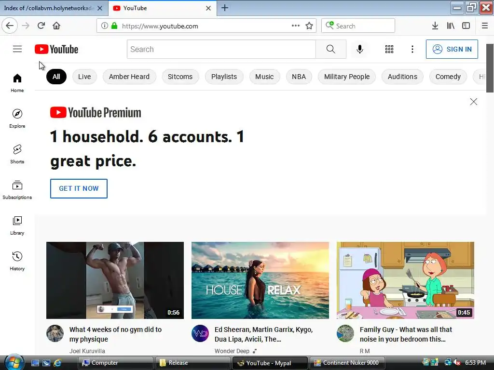The width and height of the screenshot is (494, 370).
Task: Select the Military People chip
Action: pos(347,77)
